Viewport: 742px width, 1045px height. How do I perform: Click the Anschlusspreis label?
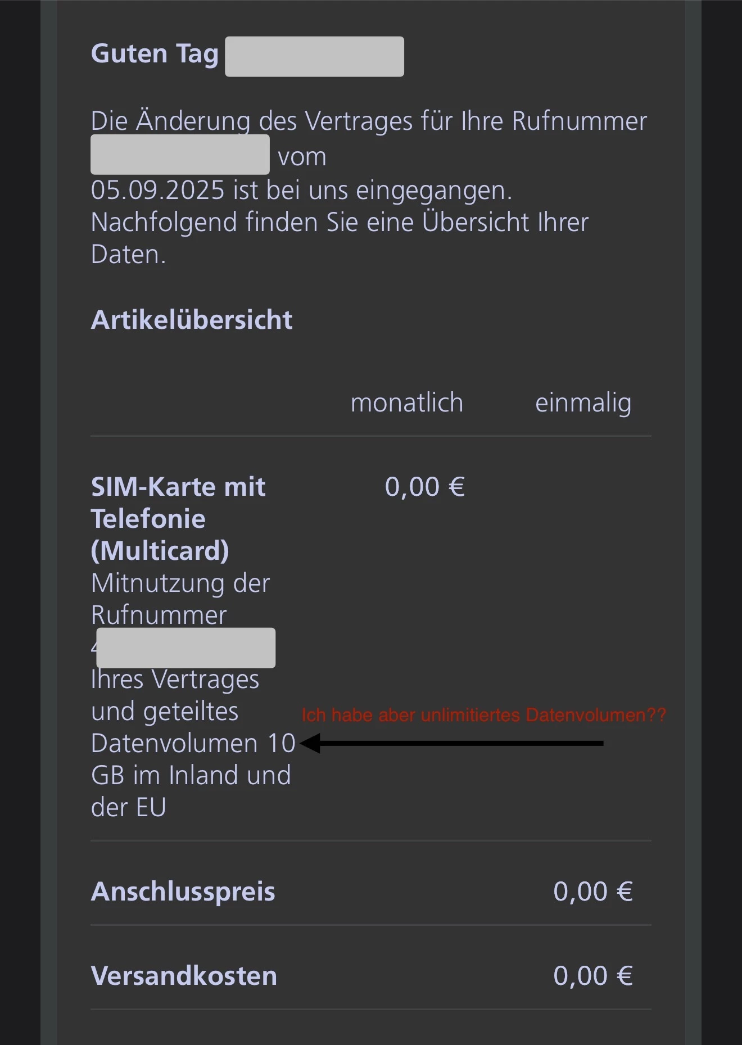[x=183, y=892]
